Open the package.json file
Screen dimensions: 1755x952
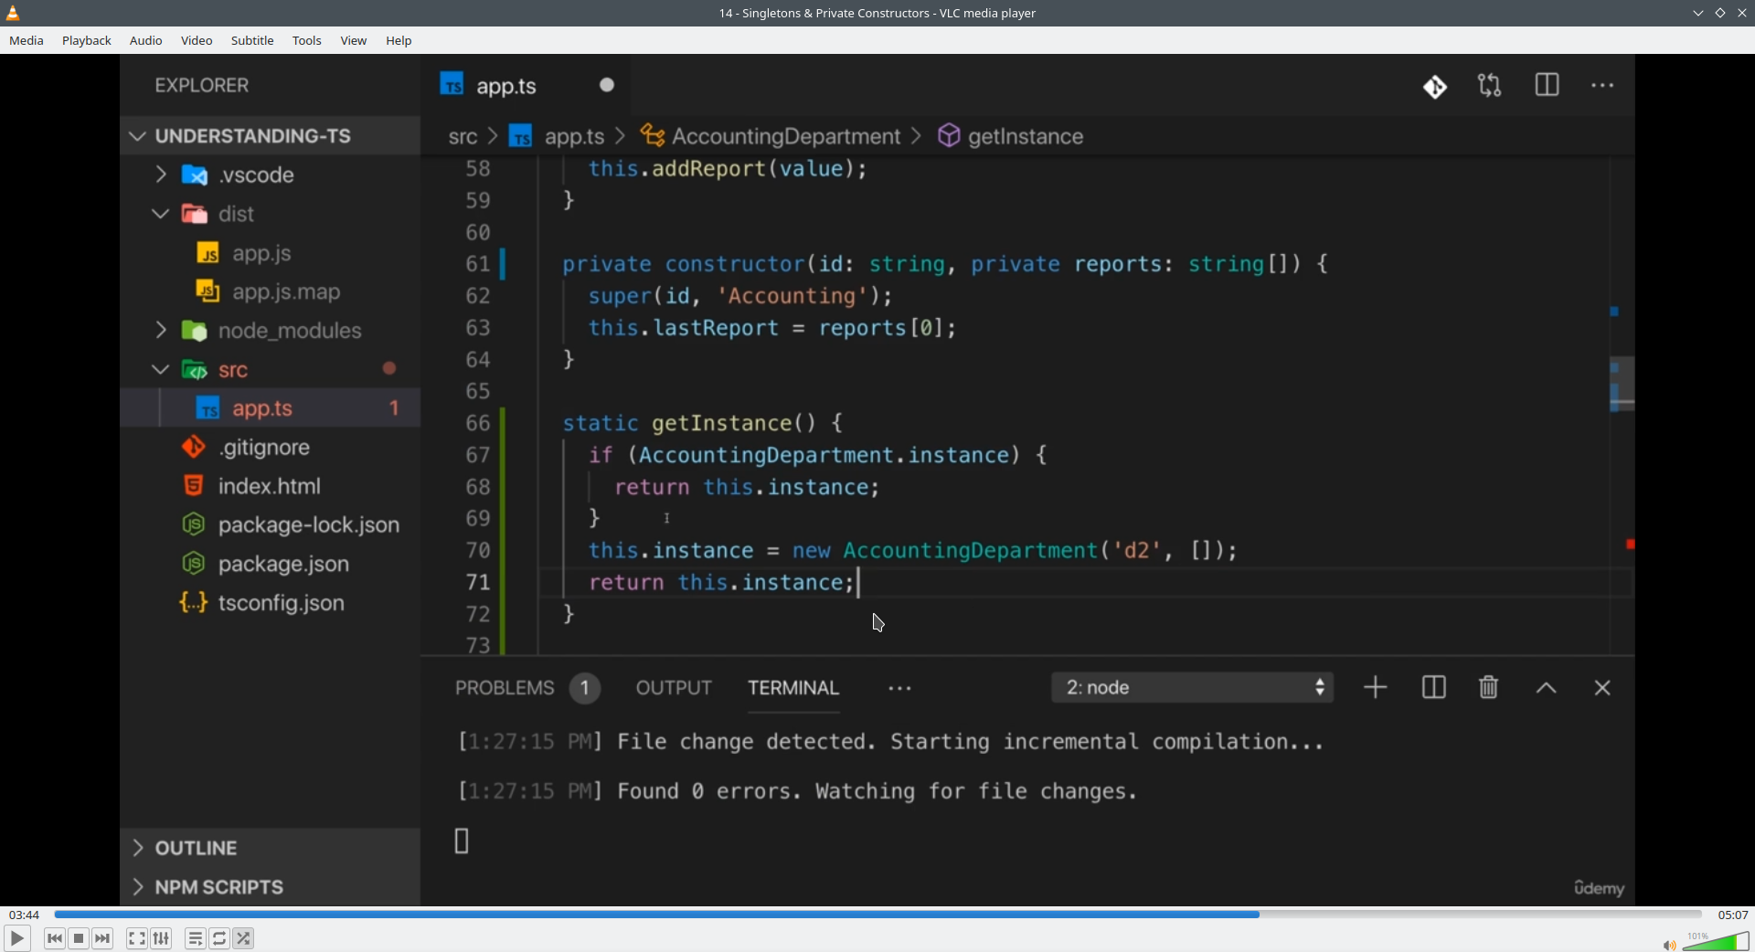point(271,564)
